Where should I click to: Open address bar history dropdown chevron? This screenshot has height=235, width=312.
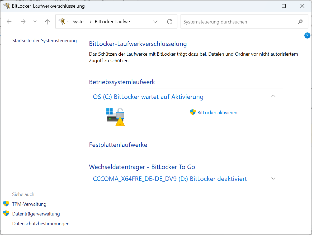[155, 22]
